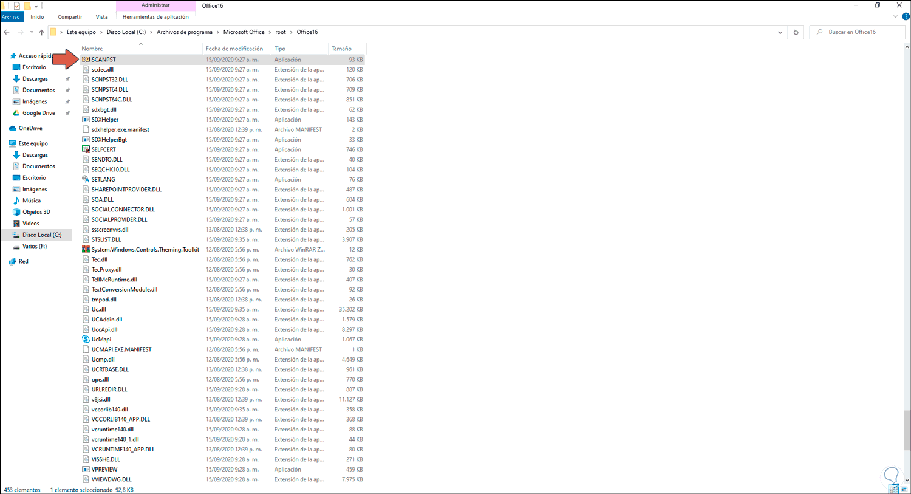This screenshot has height=494, width=911.
Task: Click the SELFCERT certificate icon
Action: (x=86, y=149)
